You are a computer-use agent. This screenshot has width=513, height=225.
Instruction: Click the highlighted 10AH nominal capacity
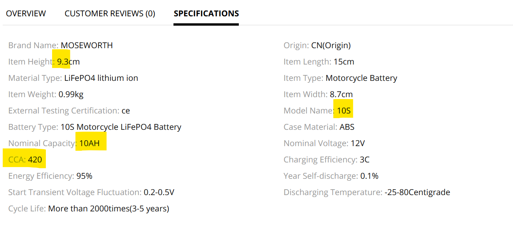[x=89, y=143]
